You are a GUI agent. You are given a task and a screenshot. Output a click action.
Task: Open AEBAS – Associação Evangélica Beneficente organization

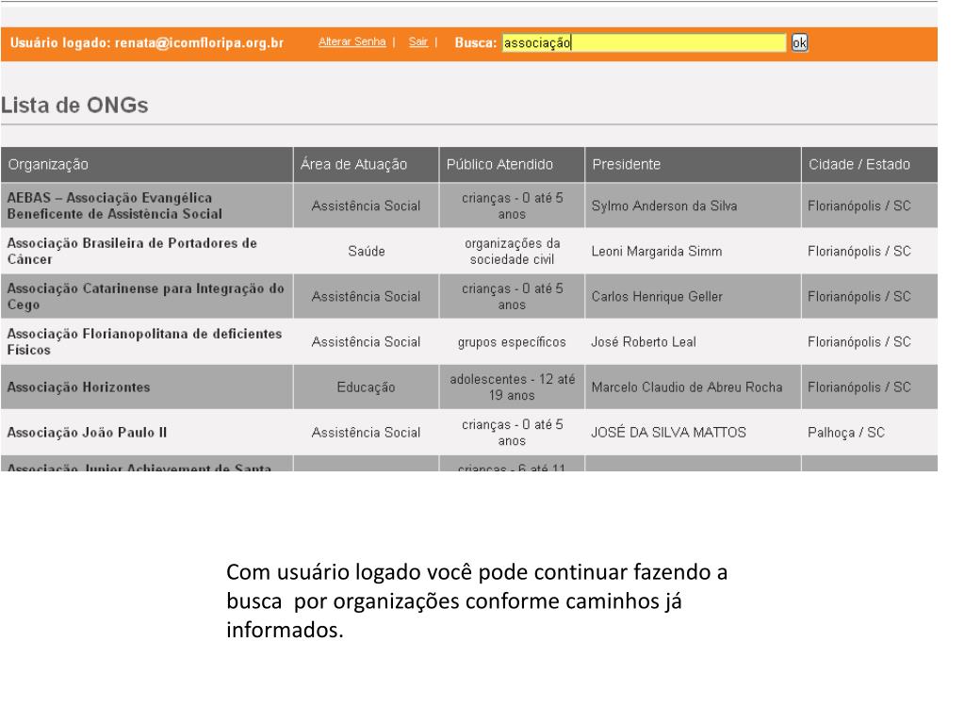tap(114, 206)
